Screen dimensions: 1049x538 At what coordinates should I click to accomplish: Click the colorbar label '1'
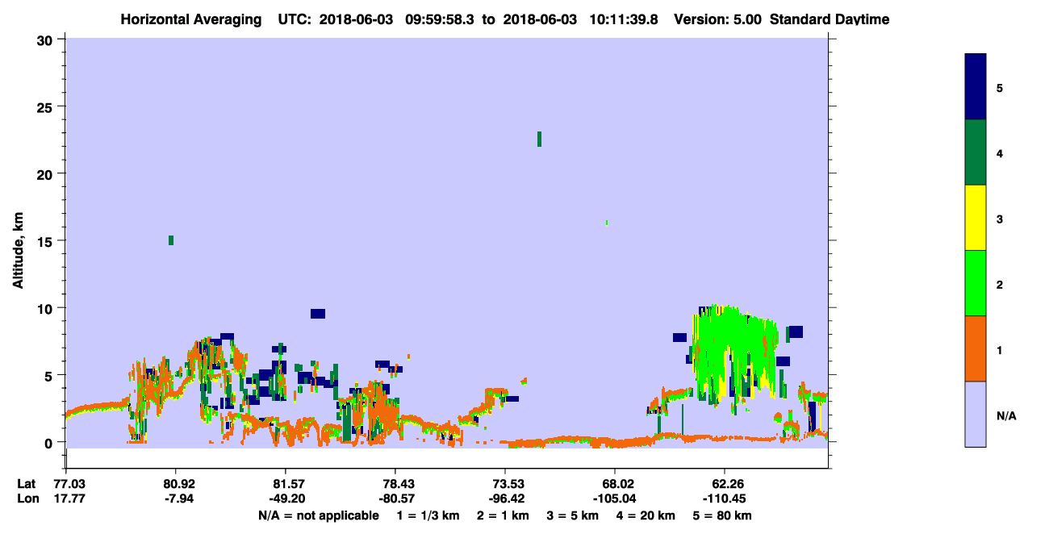(1000, 349)
